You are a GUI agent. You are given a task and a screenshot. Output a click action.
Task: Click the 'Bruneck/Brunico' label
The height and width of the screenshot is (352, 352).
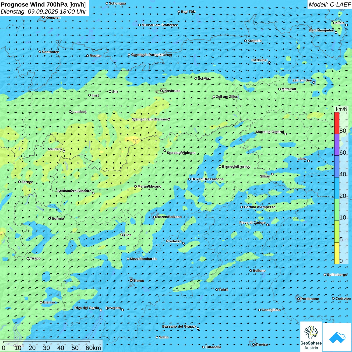tap(236, 166)
